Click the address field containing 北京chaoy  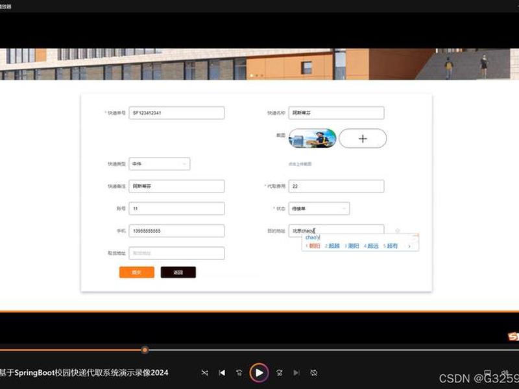(x=336, y=230)
